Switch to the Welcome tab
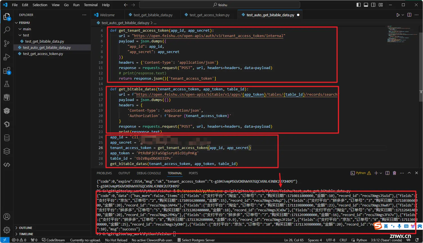423x243 pixels. tap(107, 15)
